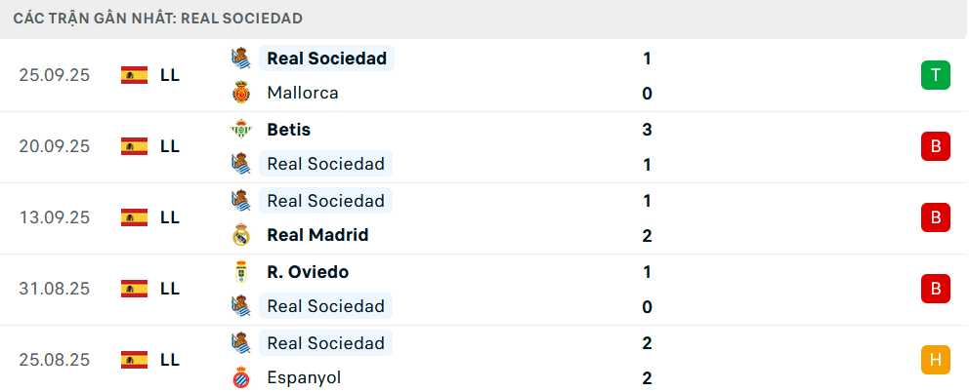Open the Betis team link

(288, 129)
